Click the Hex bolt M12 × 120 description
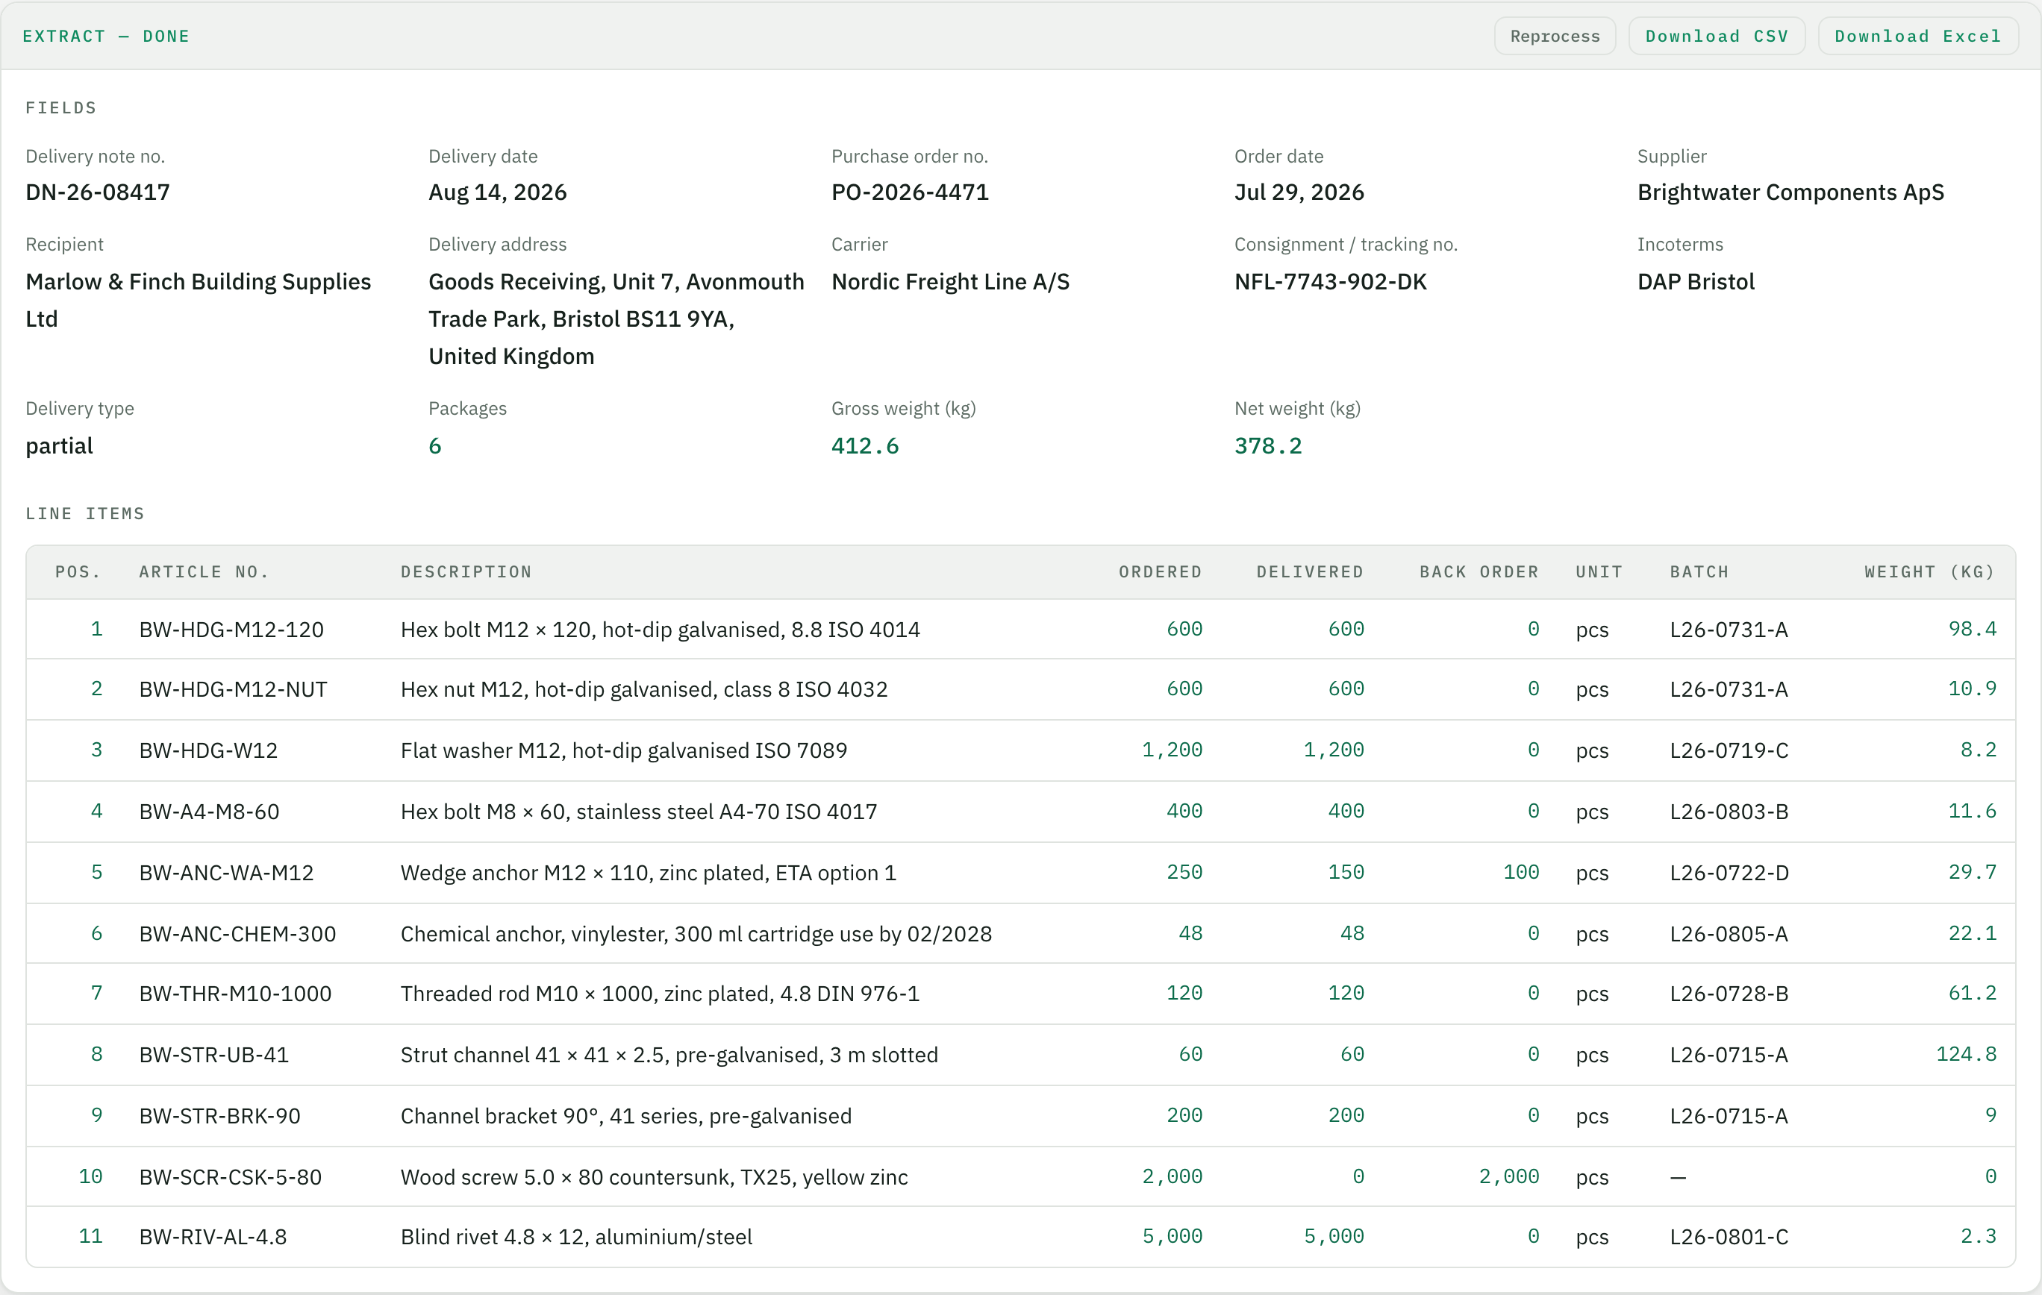This screenshot has width=2042, height=1295. (660, 630)
